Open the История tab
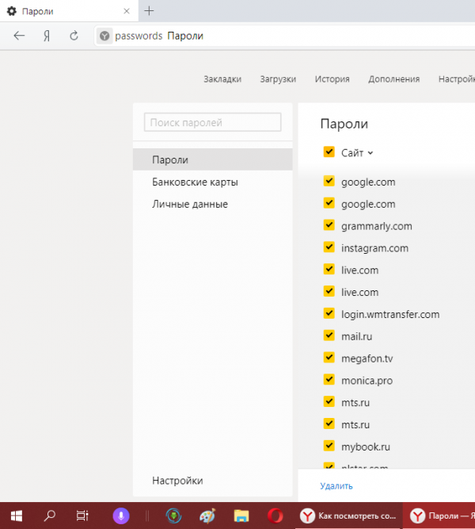 tap(332, 79)
